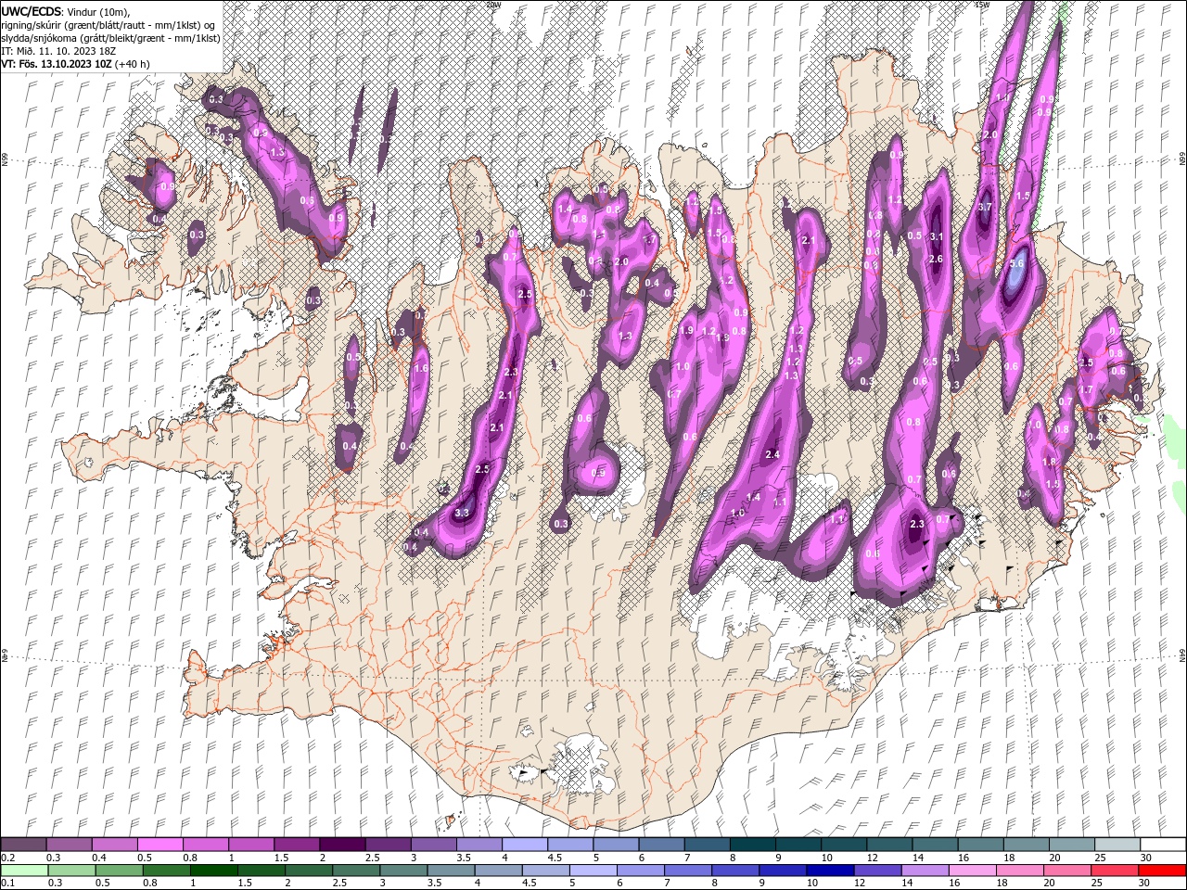This screenshot has height=890, width=1187.
Task: Select the dark teal top-row swatch labeled 8
Action: [x=753, y=845]
